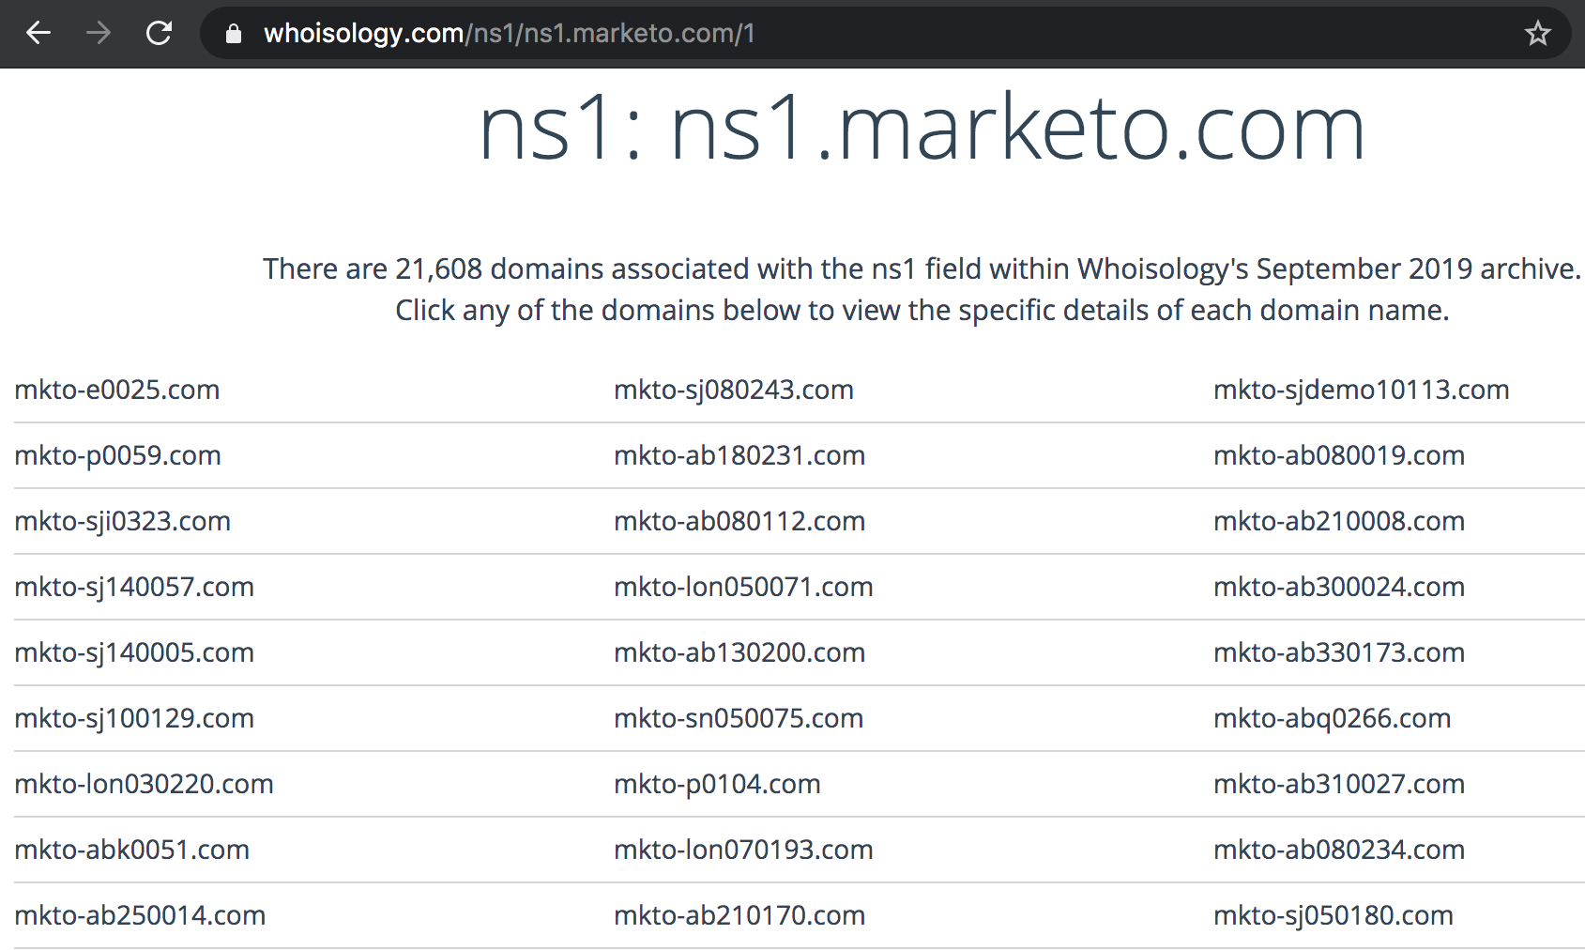Open domain mkto-sjdemo10113.com
This screenshot has width=1585, height=950.
point(1362,390)
